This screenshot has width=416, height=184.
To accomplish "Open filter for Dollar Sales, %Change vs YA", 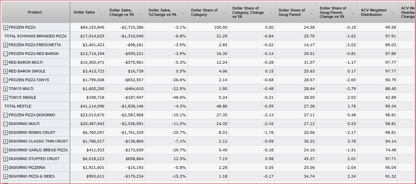I will pos(183,12).
